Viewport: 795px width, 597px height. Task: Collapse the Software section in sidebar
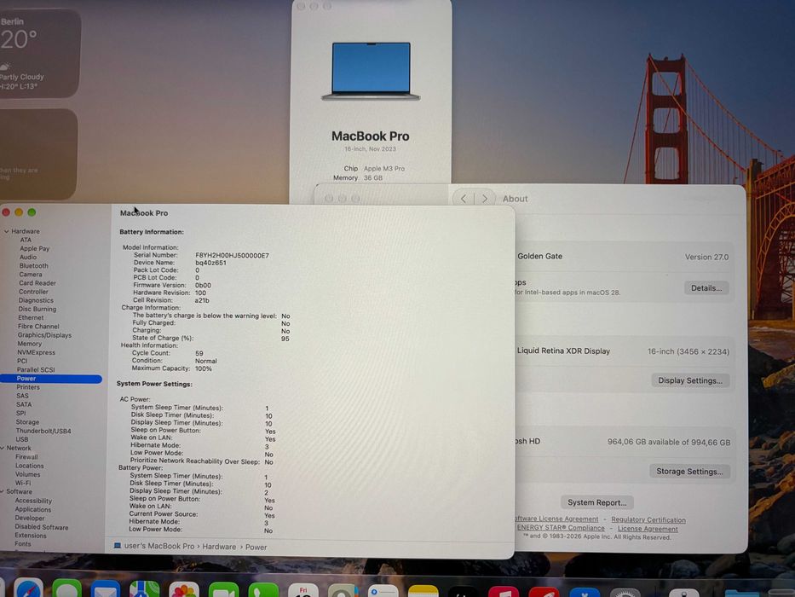pos(3,492)
